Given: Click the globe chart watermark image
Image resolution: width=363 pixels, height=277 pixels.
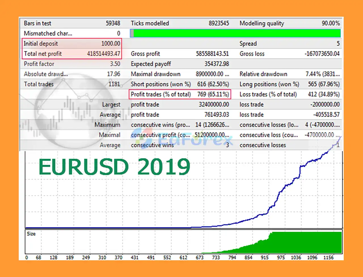Looking at the screenshot, I should (x=74, y=113).
